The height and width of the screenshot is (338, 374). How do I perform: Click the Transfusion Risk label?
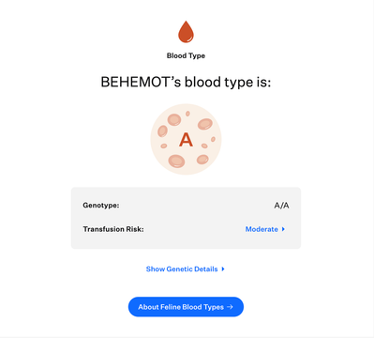point(113,229)
